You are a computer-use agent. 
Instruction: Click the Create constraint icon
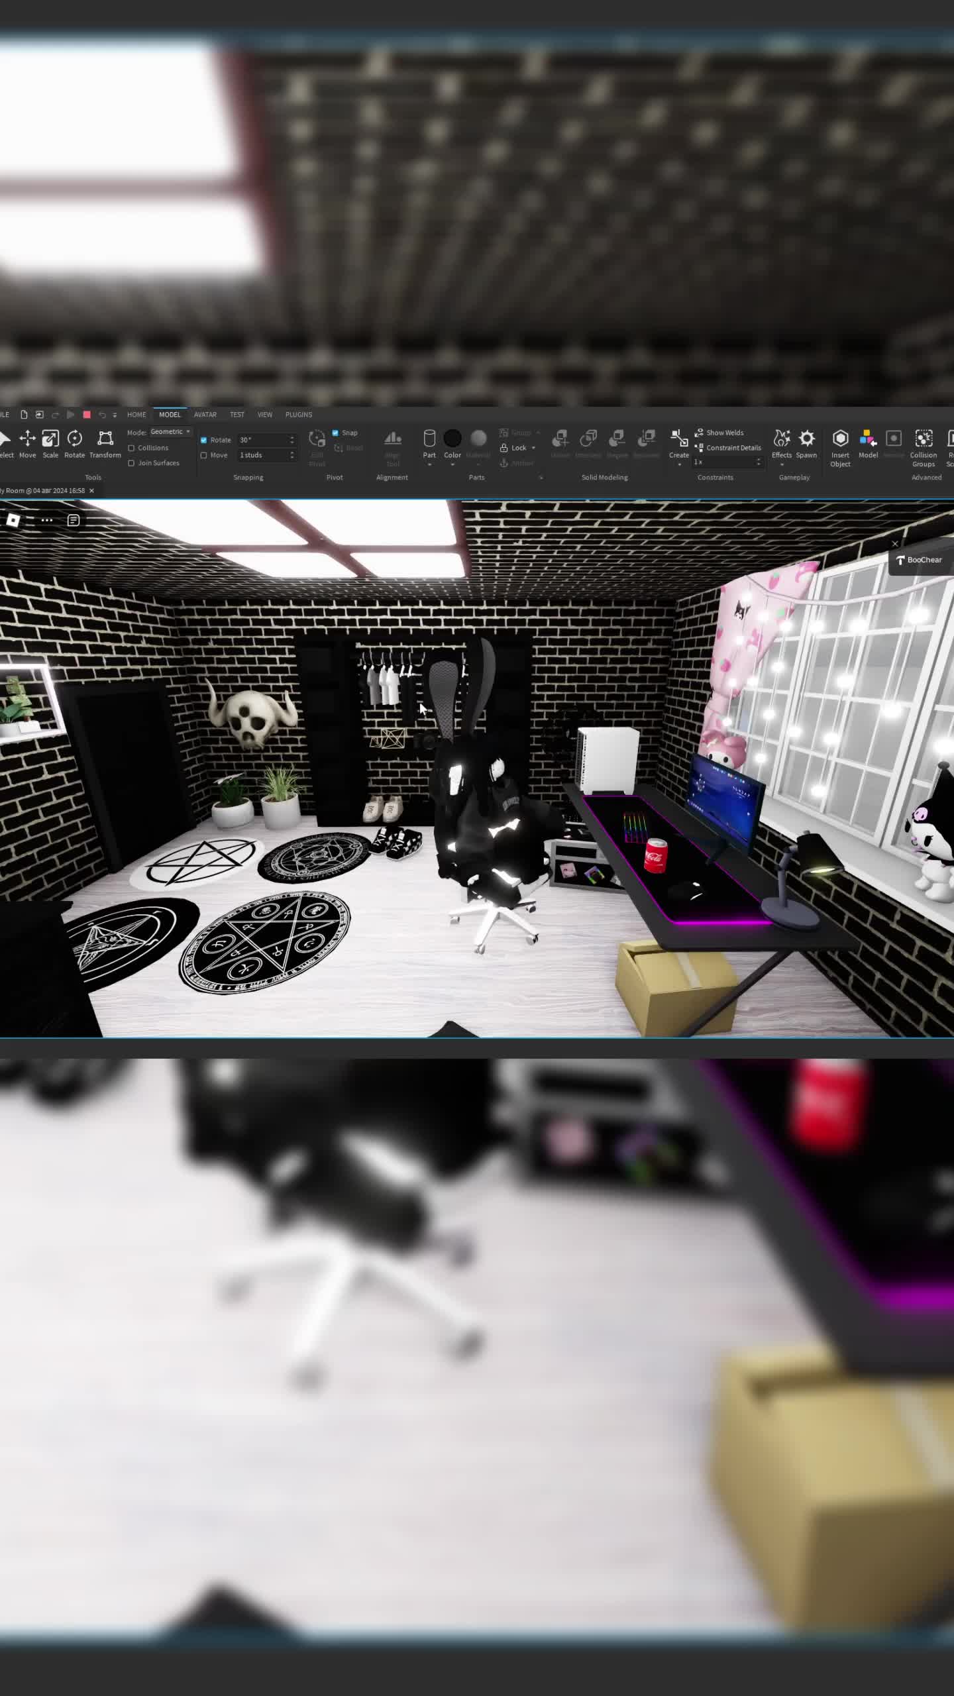[679, 439]
